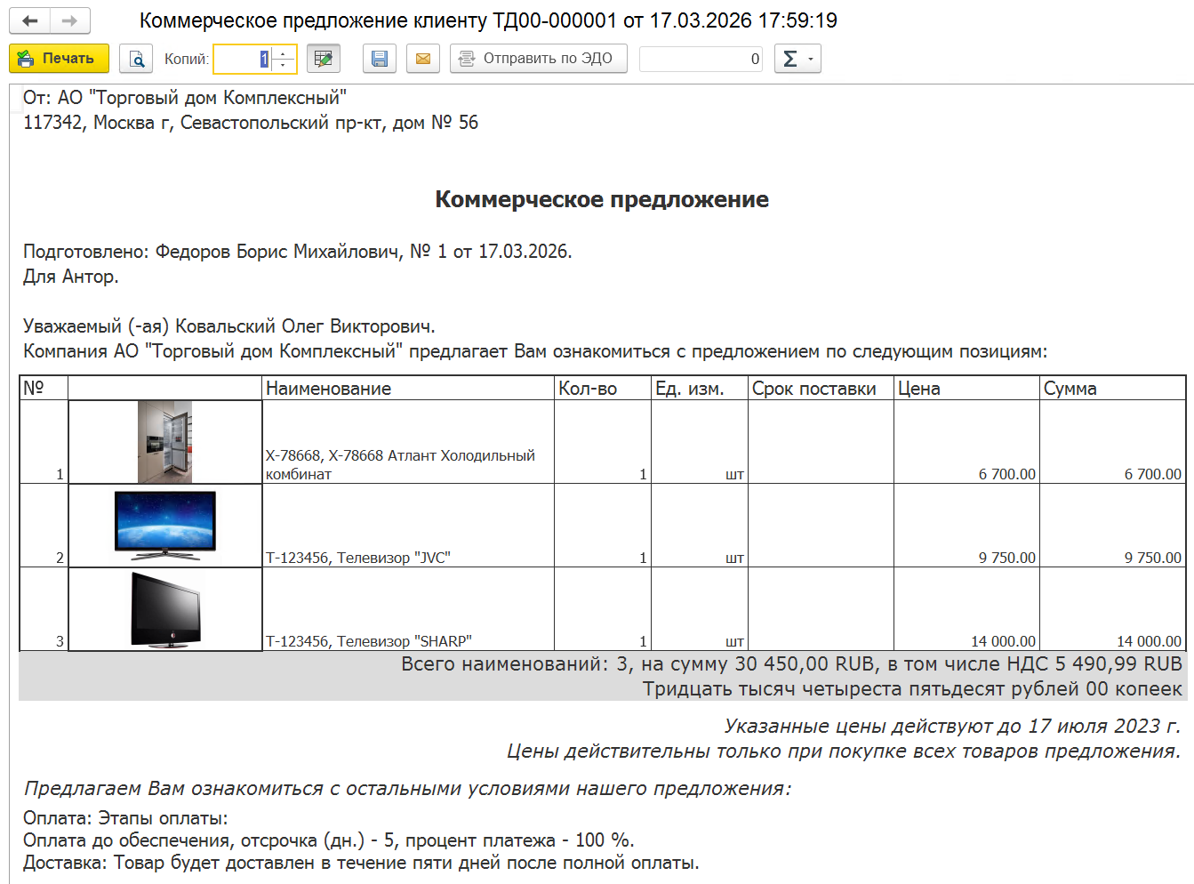Click 'Тридцать тысяч четыреста пятьдесят рублей 00 копеек'
Image resolution: width=1194 pixels, height=884 pixels.
(x=912, y=688)
